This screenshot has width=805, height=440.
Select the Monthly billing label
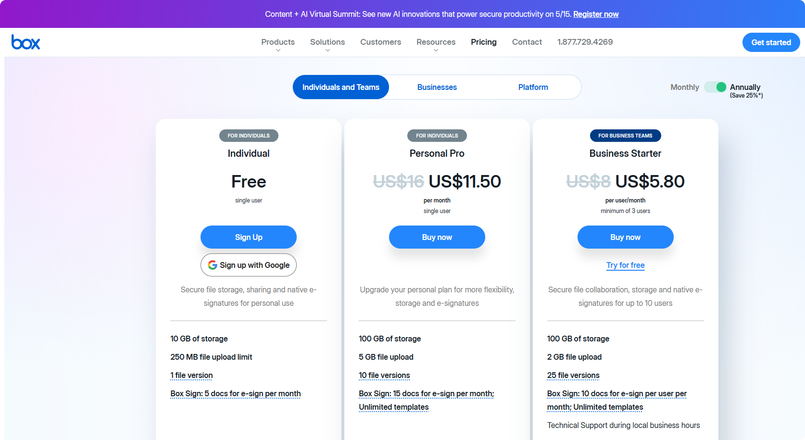point(684,87)
